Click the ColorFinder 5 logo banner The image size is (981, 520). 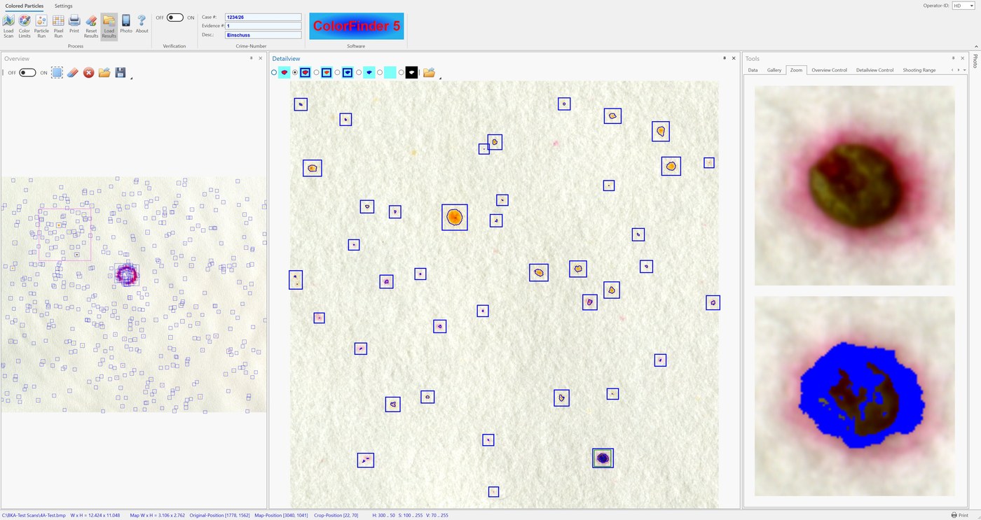point(357,26)
